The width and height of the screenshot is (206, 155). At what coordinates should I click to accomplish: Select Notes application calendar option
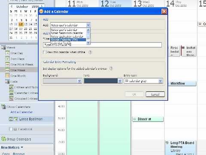(67, 37)
